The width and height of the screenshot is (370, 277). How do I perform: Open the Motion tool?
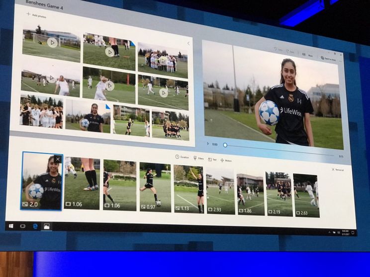pos(226,160)
